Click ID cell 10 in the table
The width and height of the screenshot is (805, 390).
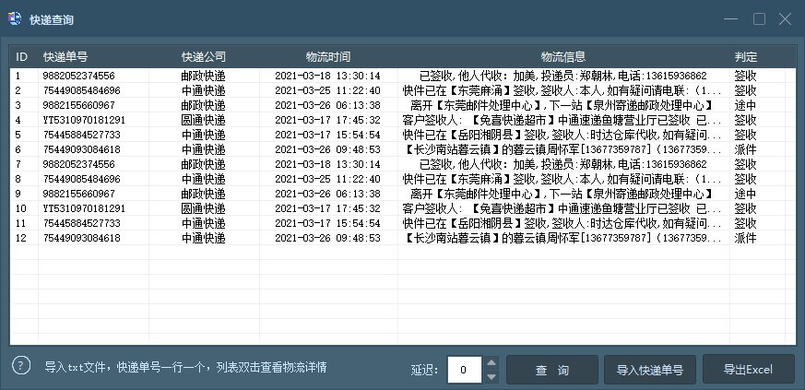[20, 209]
